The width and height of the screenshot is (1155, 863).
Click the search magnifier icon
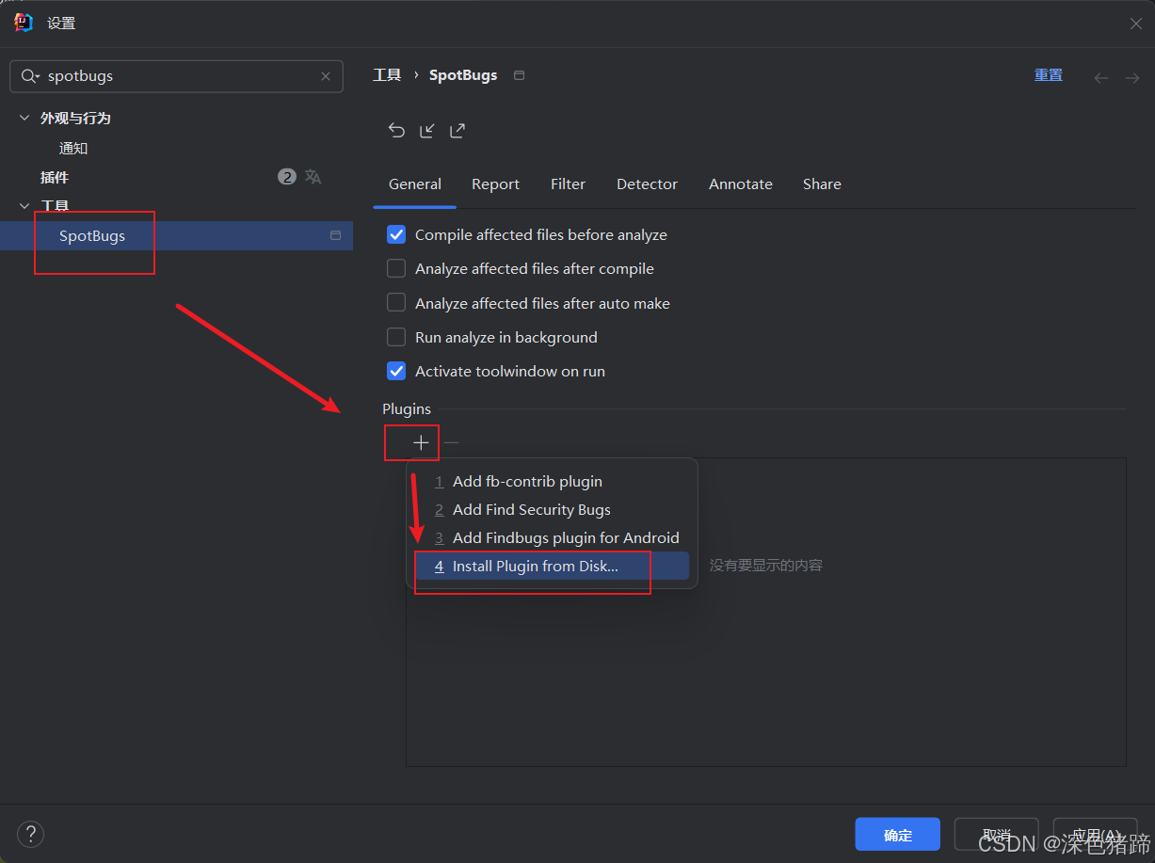[30, 76]
